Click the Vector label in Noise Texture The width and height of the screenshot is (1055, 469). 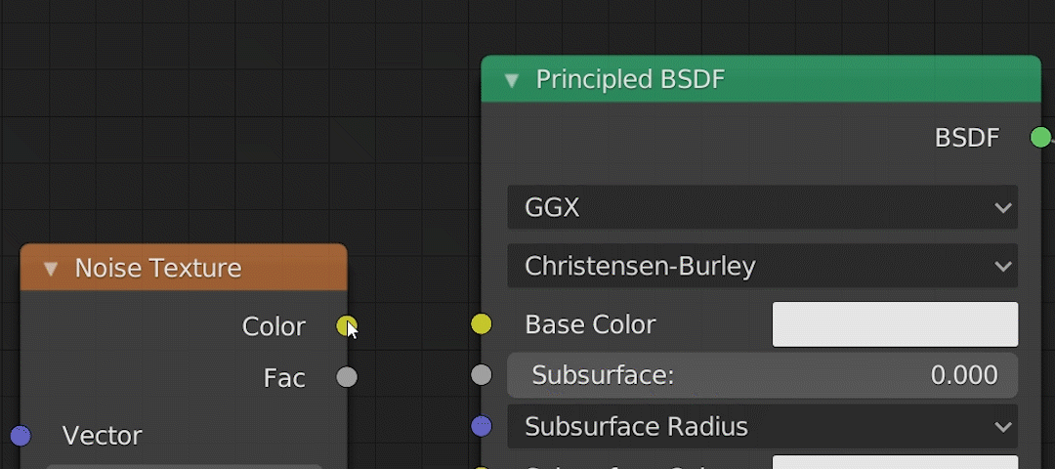pos(103,436)
